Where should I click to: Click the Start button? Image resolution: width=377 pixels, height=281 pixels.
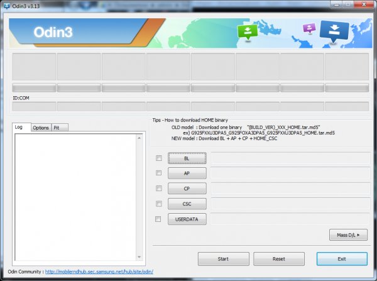[223, 259]
